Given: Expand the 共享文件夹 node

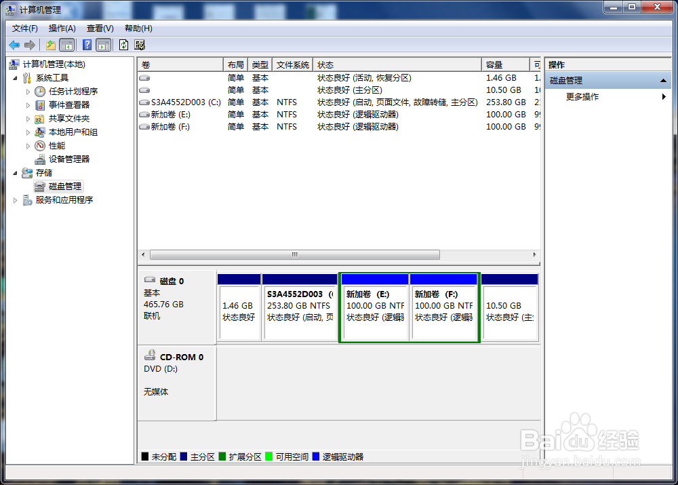Looking at the screenshot, I should pos(28,119).
